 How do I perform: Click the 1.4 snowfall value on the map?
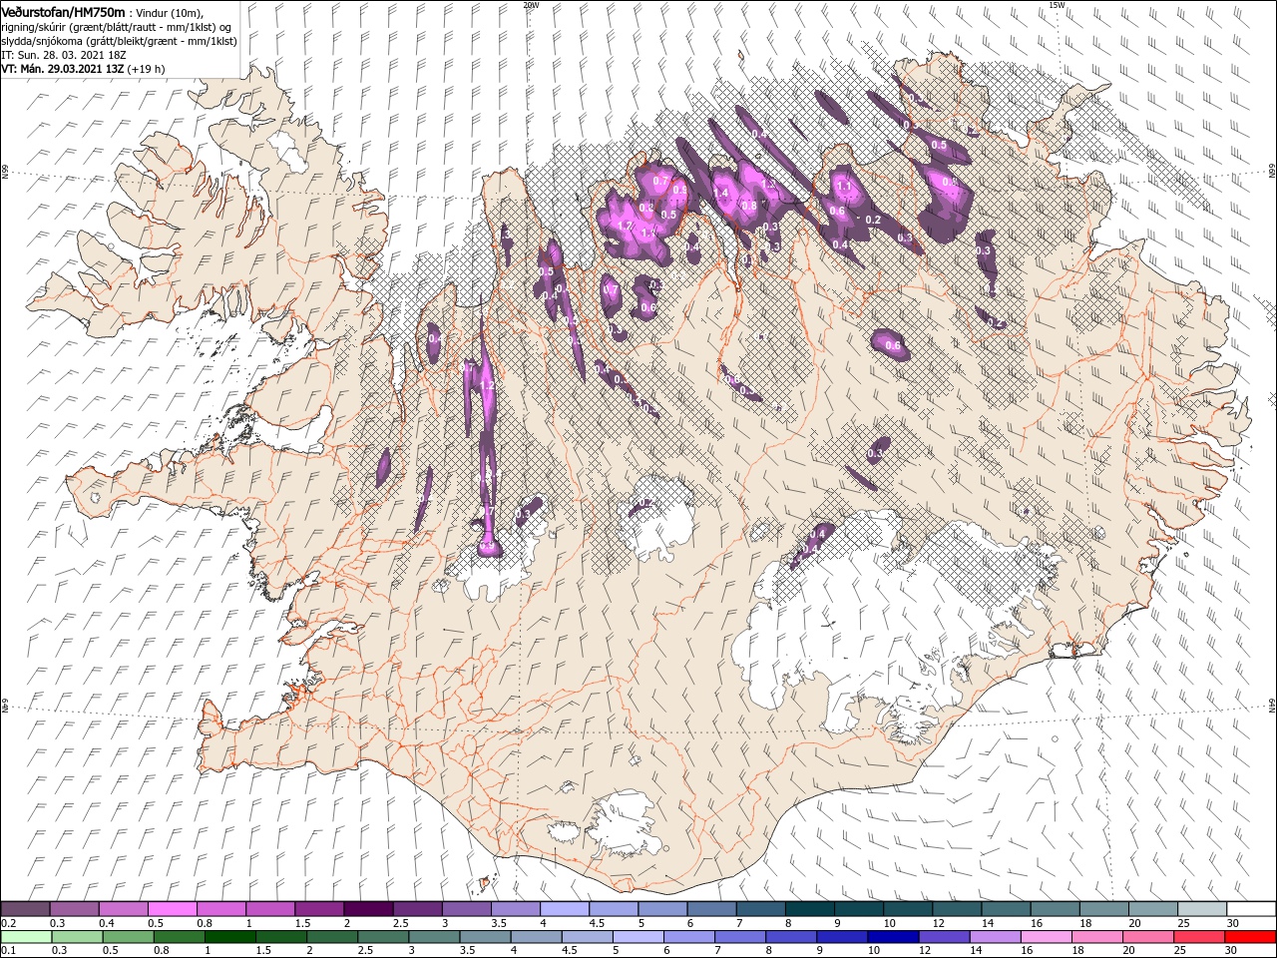click(720, 193)
